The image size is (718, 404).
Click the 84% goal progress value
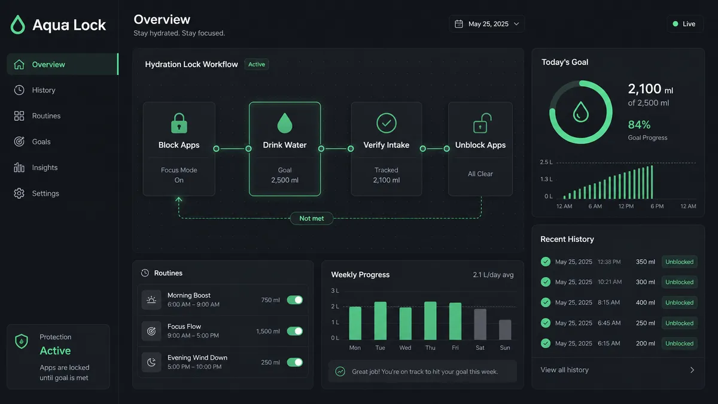pos(639,124)
